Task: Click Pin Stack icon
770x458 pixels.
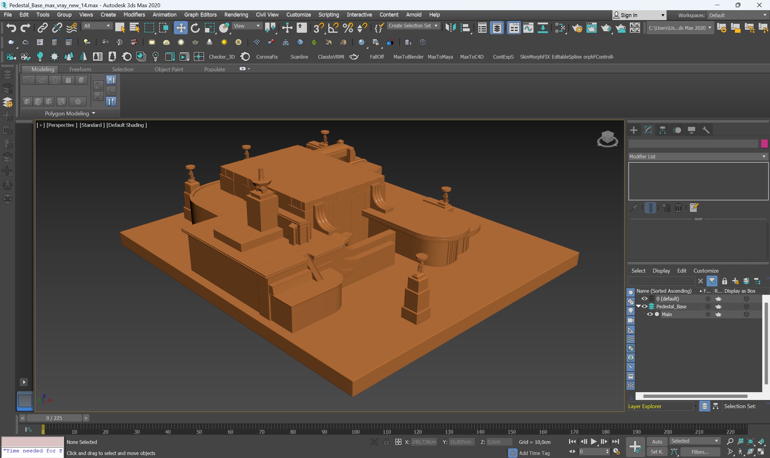Action: 634,208
